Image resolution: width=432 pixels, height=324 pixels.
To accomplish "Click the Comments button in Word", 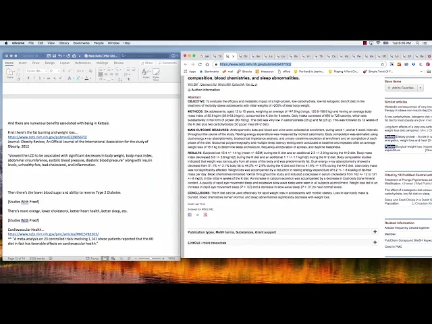I will tap(168, 63).
